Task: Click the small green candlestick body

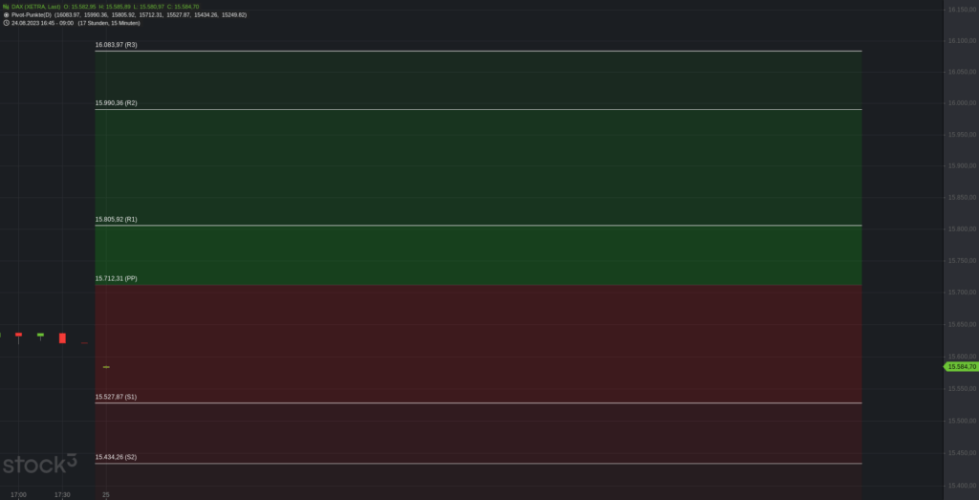Action: point(40,335)
